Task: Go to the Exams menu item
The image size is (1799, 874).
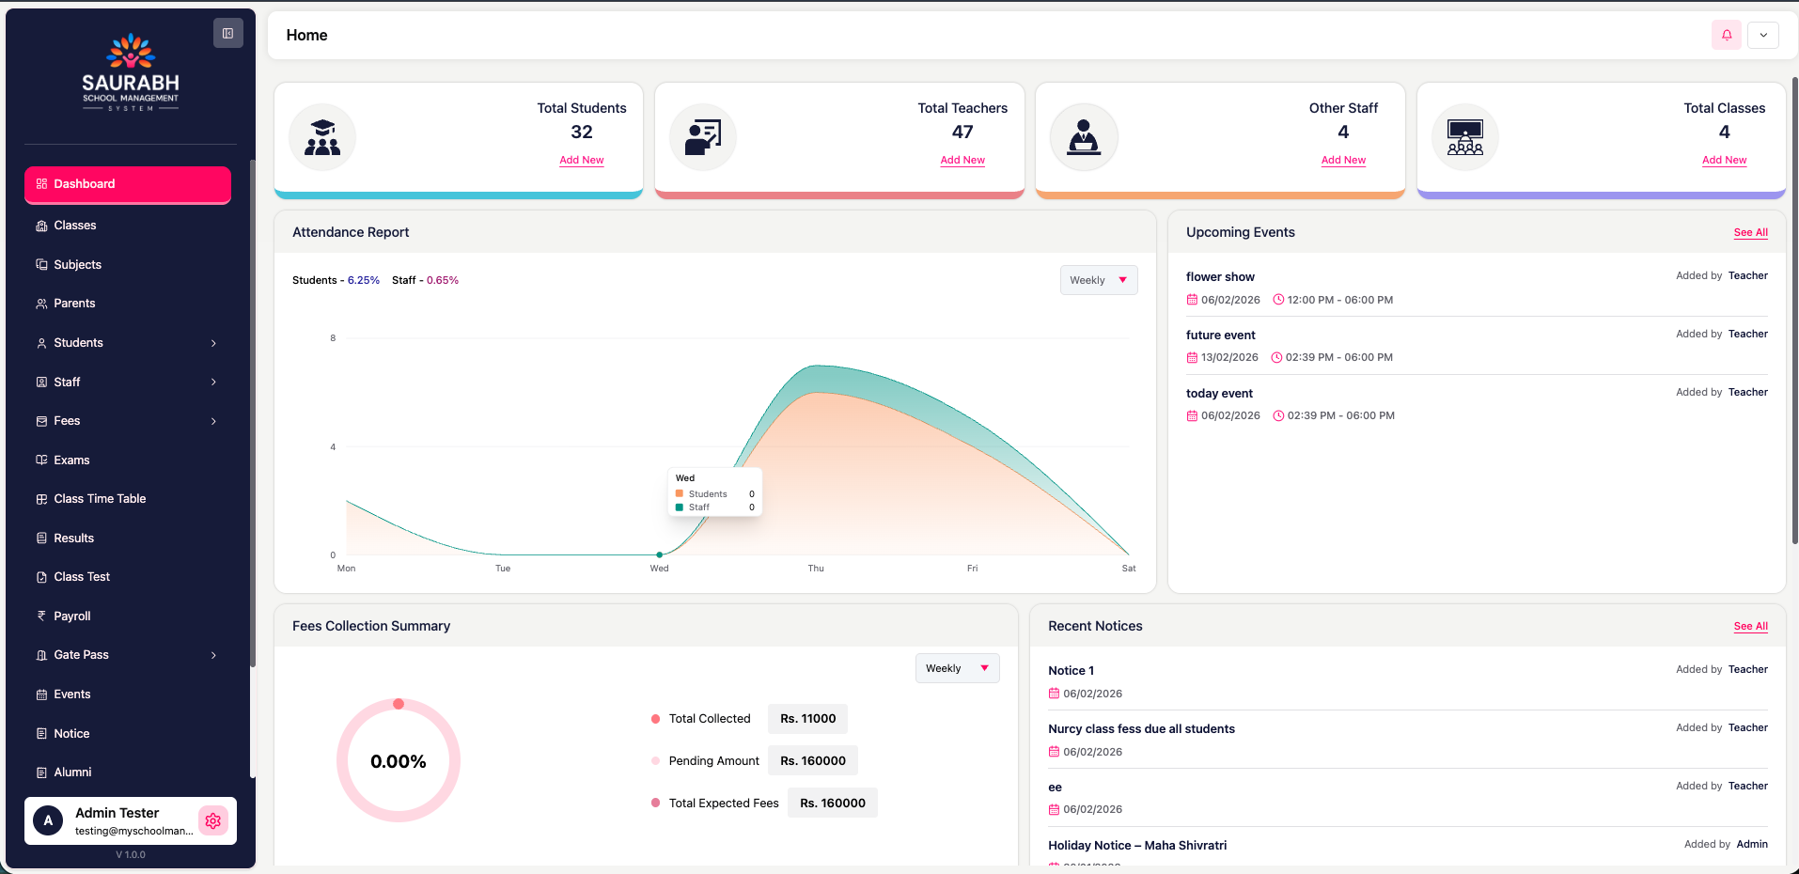Action: (x=71, y=460)
